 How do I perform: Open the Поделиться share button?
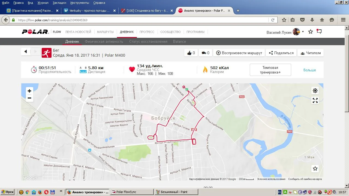(281, 53)
